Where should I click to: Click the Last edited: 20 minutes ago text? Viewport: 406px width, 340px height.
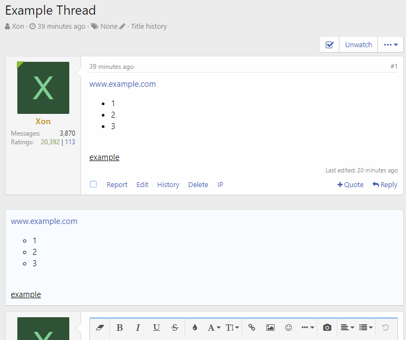(x=362, y=170)
